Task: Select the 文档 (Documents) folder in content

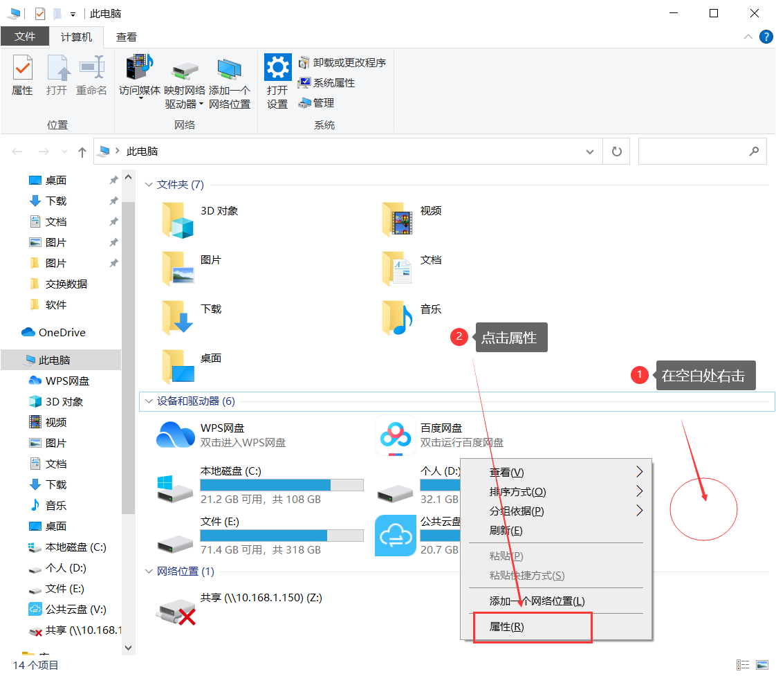Action: click(x=412, y=268)
